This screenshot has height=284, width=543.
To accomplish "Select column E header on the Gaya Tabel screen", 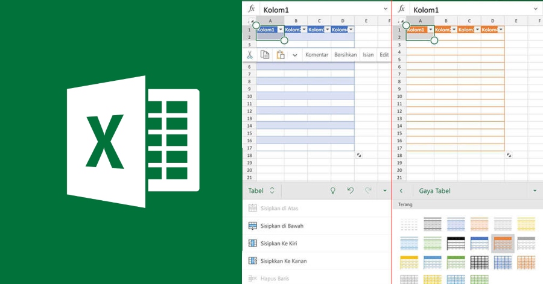I will 516,21.
